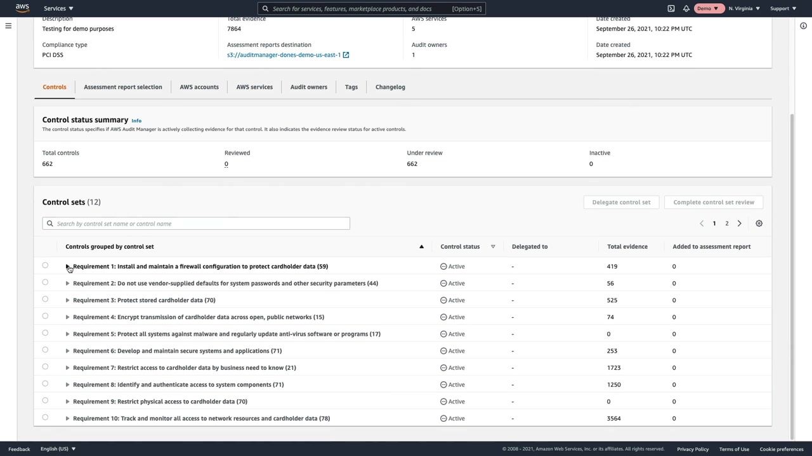Image resolution: width=812 pixels, height=456 pixels.
Task: Open the left hamburger navigation menu
Action: [x=8, y=26]
